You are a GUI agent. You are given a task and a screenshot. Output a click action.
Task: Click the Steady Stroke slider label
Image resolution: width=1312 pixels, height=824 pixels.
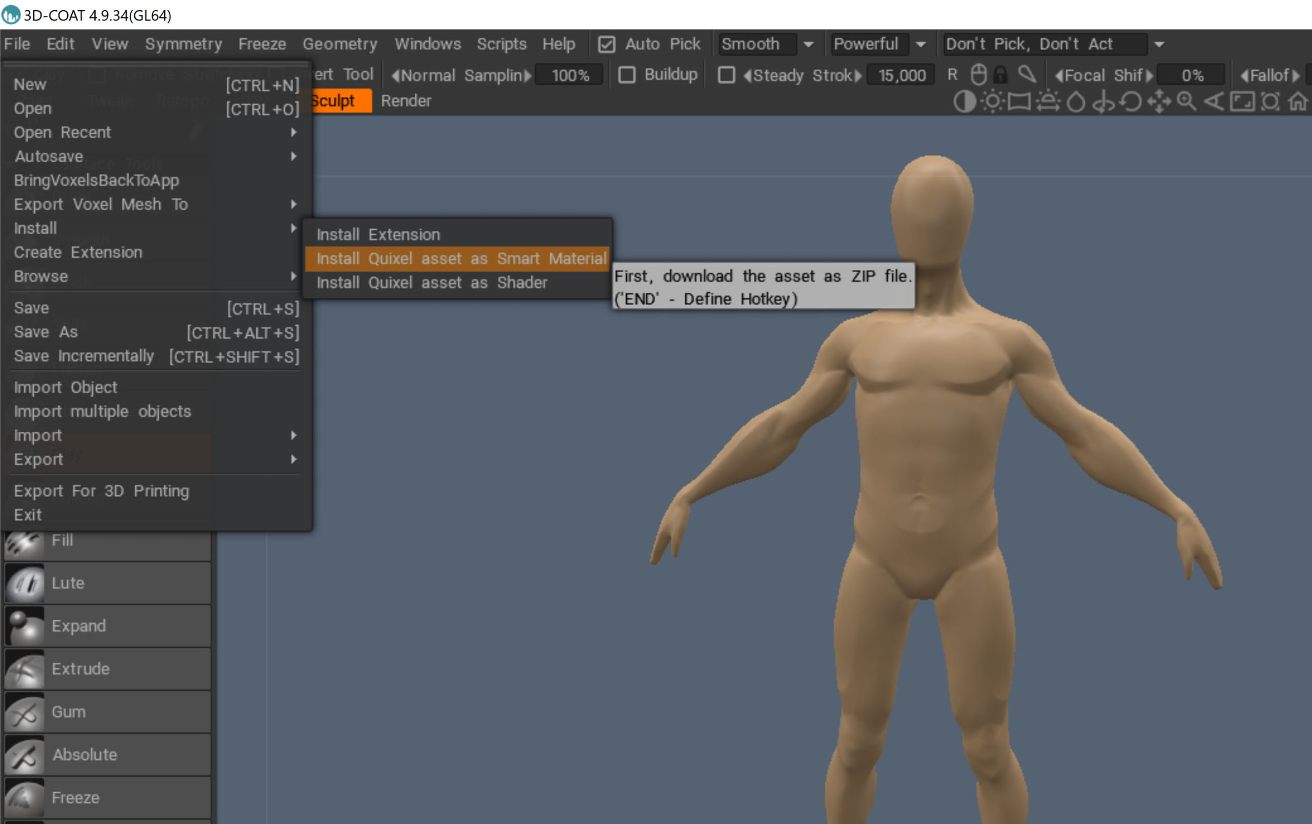click(x=803, y=75)
